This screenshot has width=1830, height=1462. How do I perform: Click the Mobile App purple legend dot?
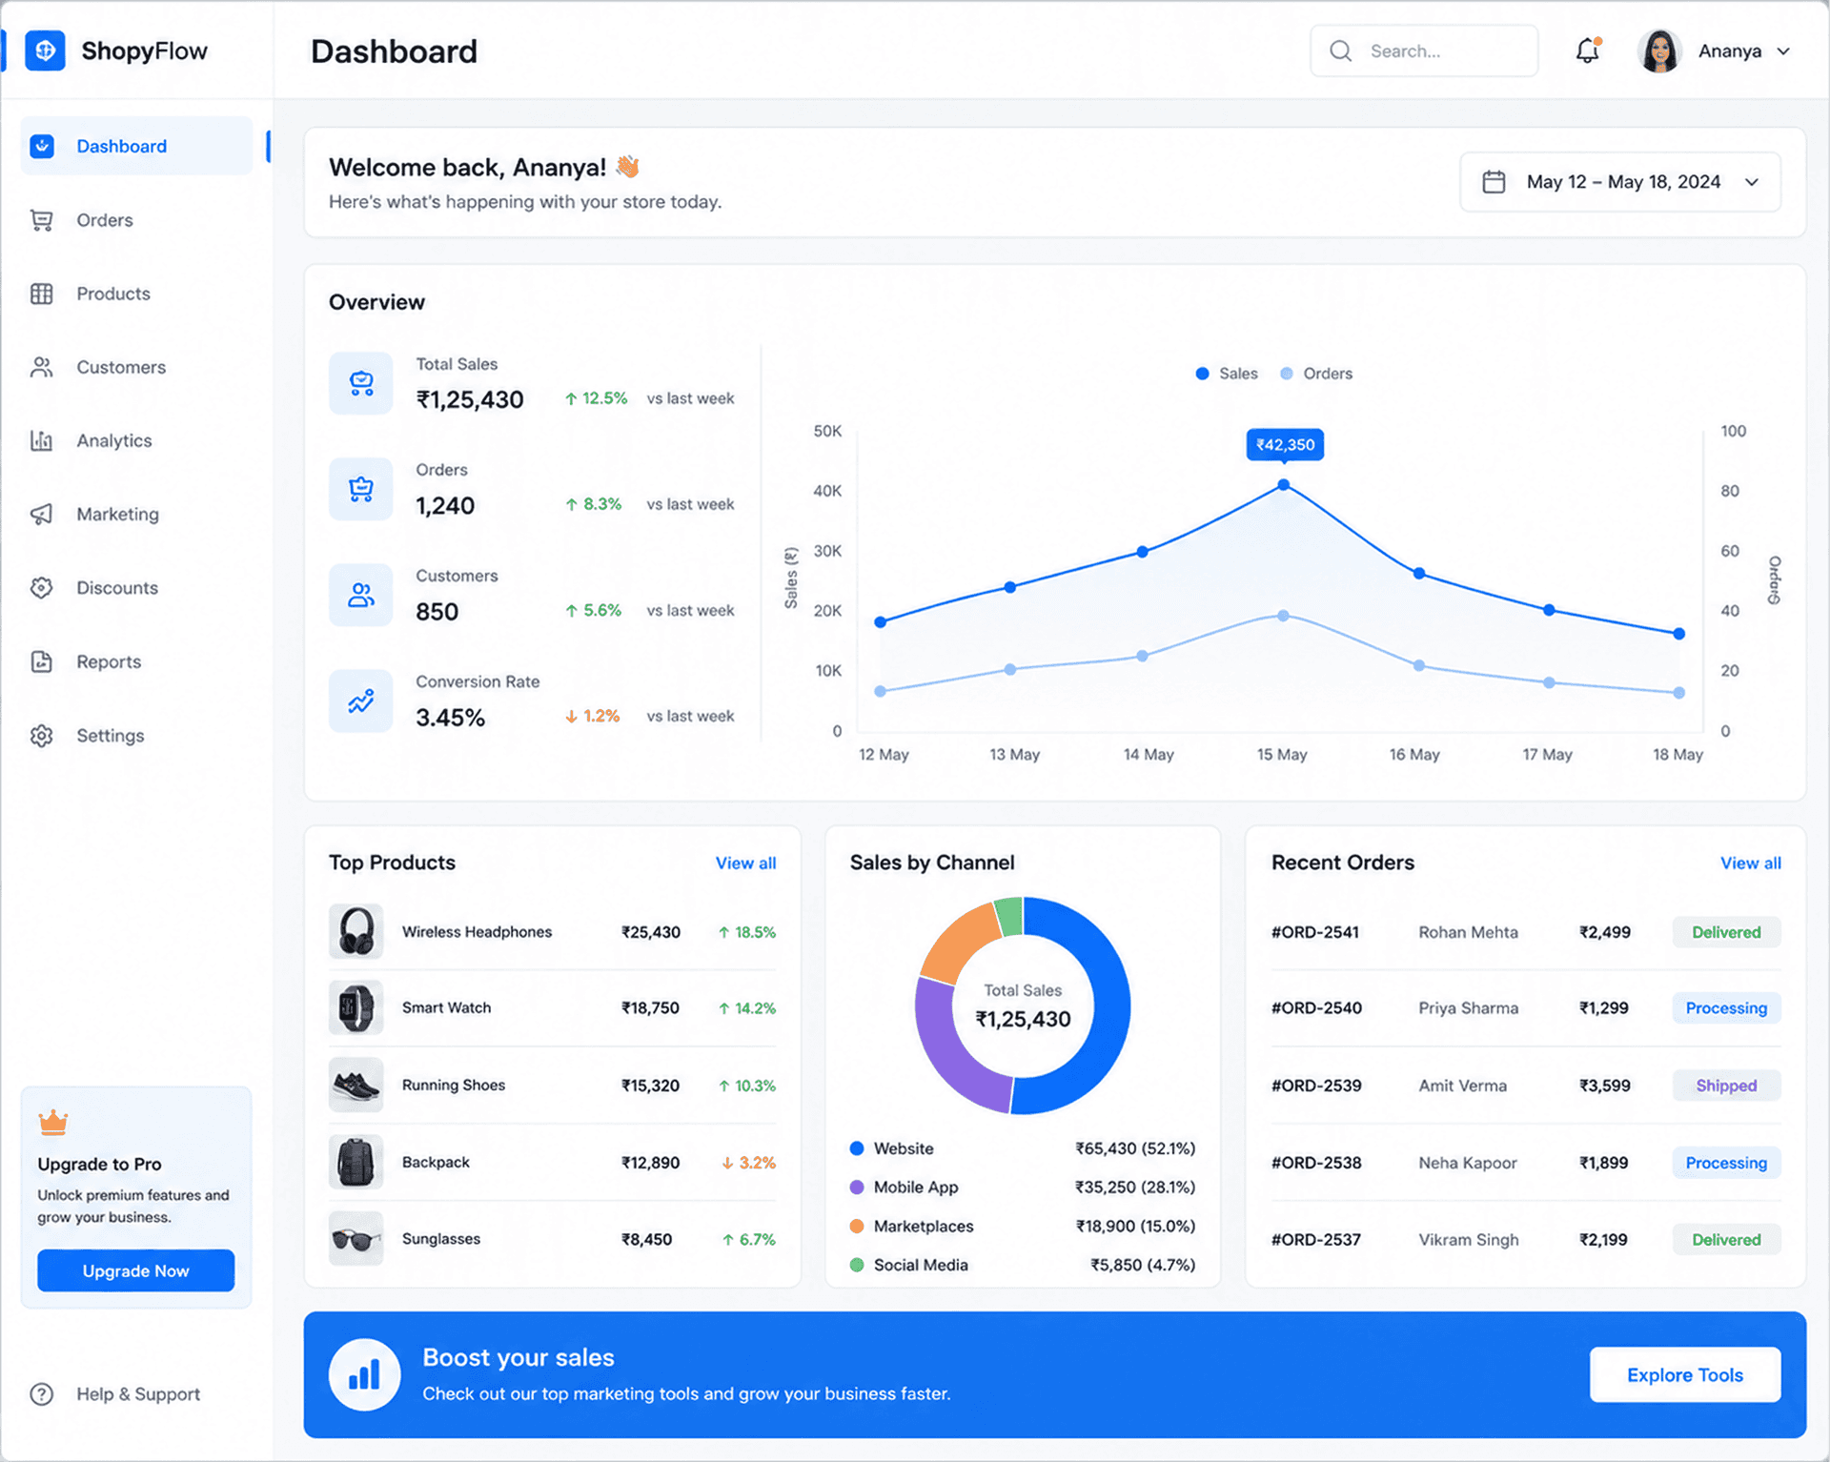coord(857,1188)
